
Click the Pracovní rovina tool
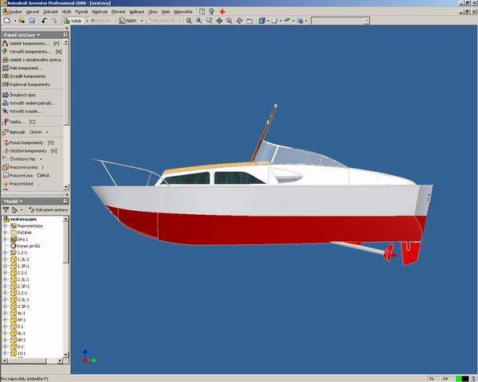[x=25, y=167]
